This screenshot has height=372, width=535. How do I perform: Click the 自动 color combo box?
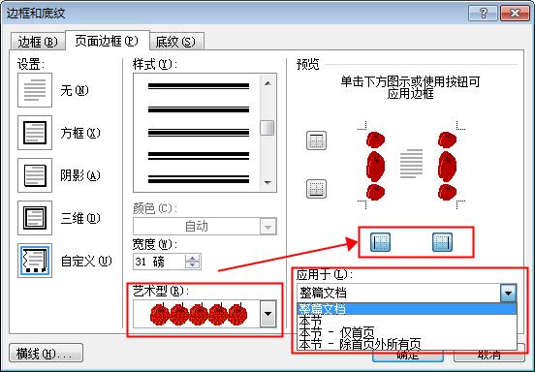coord(205,227)
